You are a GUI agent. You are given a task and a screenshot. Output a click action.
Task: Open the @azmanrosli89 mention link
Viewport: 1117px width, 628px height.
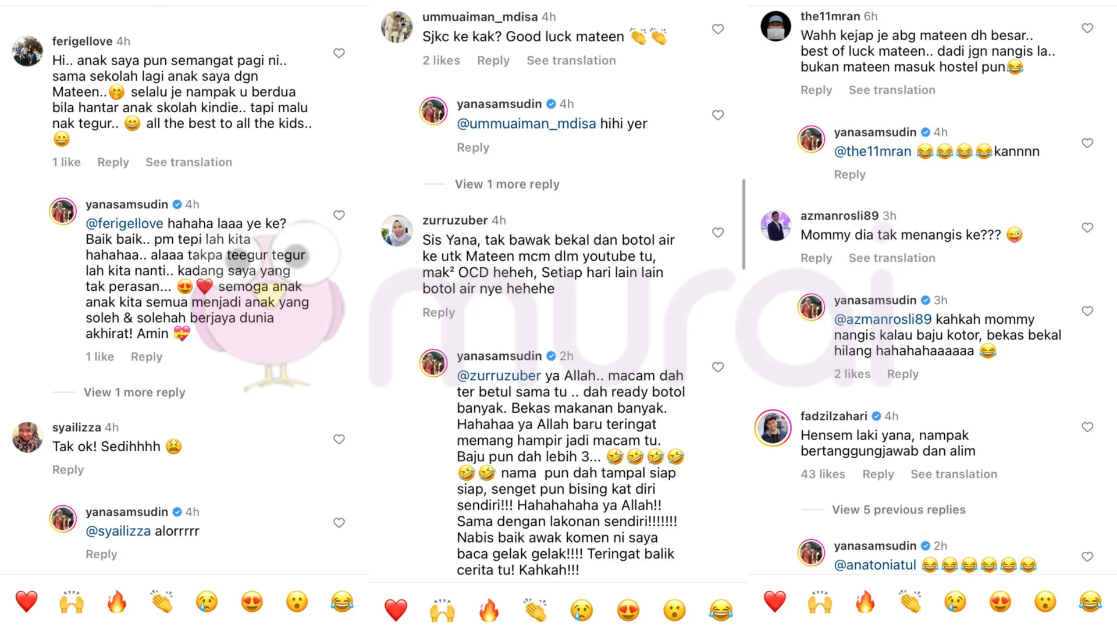point(883,319)
